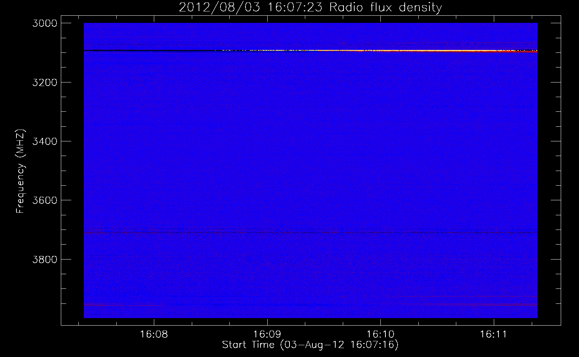Click the 16:11 time axis label

(x=493, y=335)
